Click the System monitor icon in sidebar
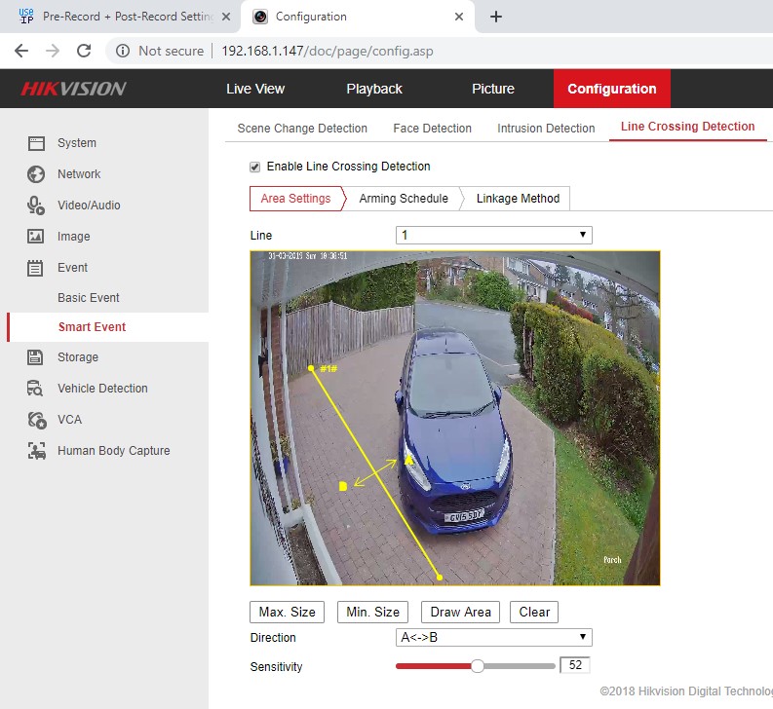The height and width of the screenshot is (709, 773). (36, 143)
